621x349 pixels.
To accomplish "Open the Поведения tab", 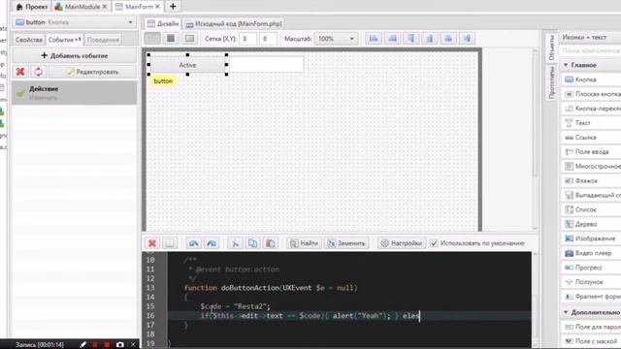I will 103,40.
